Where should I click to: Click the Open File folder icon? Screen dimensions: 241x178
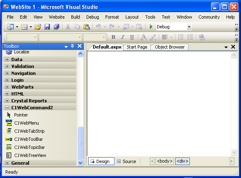pyautogui.click(x=38, y=27)
